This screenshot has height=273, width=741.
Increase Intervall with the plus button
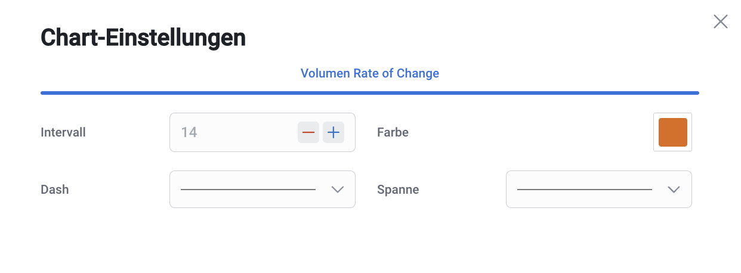click(x=334, y=132)
